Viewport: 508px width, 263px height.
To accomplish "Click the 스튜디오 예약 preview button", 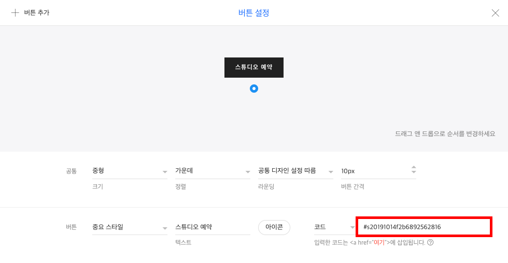I will tap(254, 67).
